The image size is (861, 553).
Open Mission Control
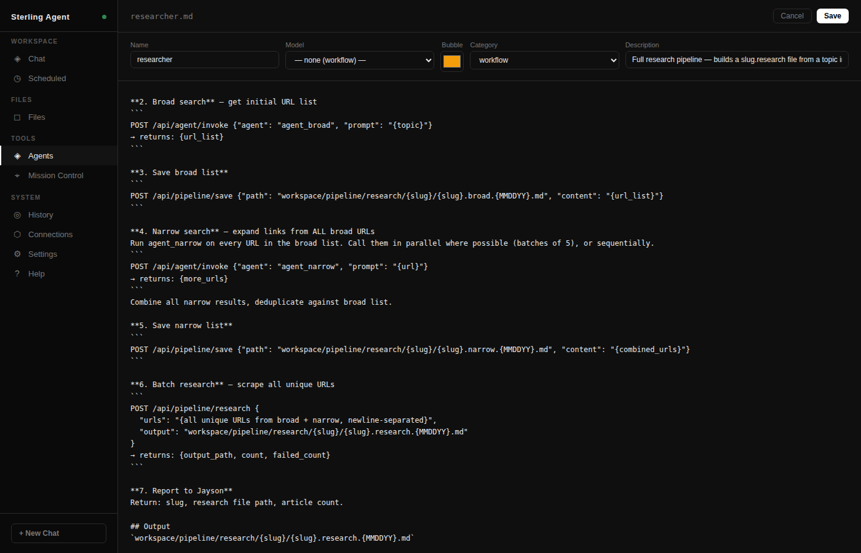[58, 176]
